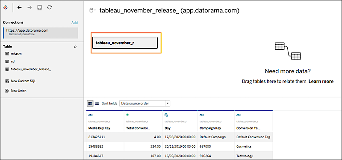Click the date 16/05/2020 00:00:00
The image size is (342, 160).
(x=180, y=156)
